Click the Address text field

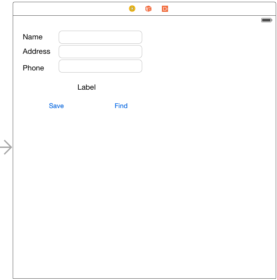coord(100,52)
